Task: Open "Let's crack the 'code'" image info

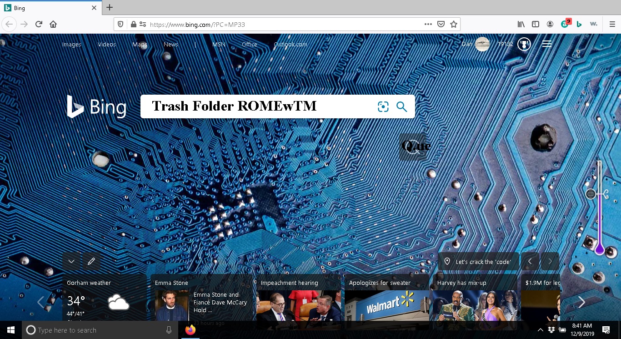Action: (479, 262)
